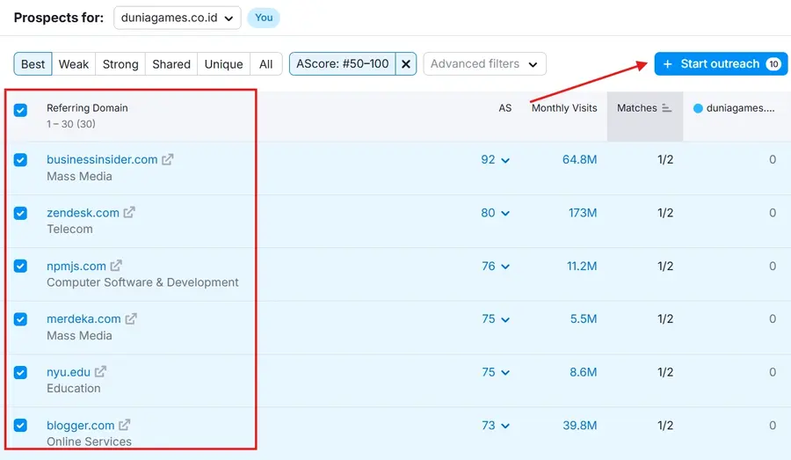
Task: Click the duniagames column header
Action: tap(734, 108)
